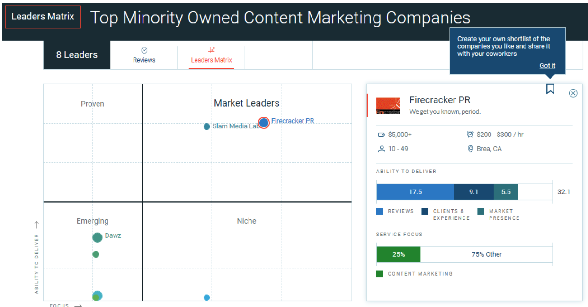Click the Brea, CA location pin icon
This screenshot has height=307, width=588.
click(x=470, y=149)
